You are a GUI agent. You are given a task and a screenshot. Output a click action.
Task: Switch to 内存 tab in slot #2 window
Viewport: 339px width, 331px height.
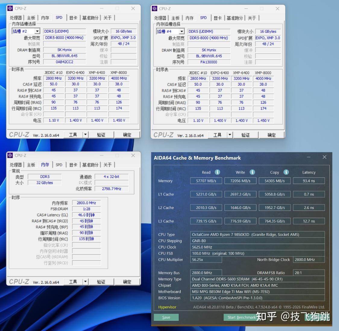[45, 18]
